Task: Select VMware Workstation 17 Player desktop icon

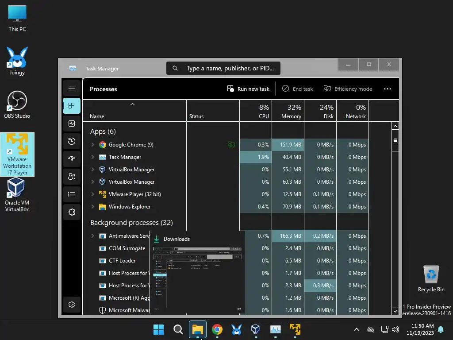Action: (x=17, y=155)
